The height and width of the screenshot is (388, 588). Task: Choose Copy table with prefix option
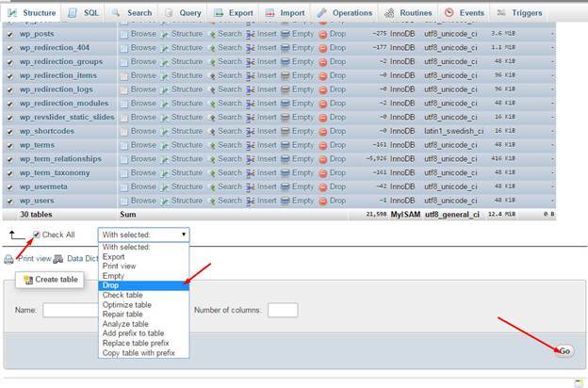[x=144, y=353]
